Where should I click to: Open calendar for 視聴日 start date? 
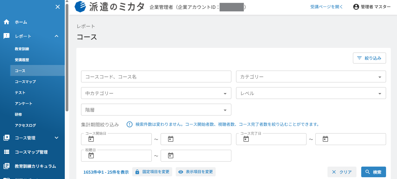pyautogui.click(x=91, y=155)
